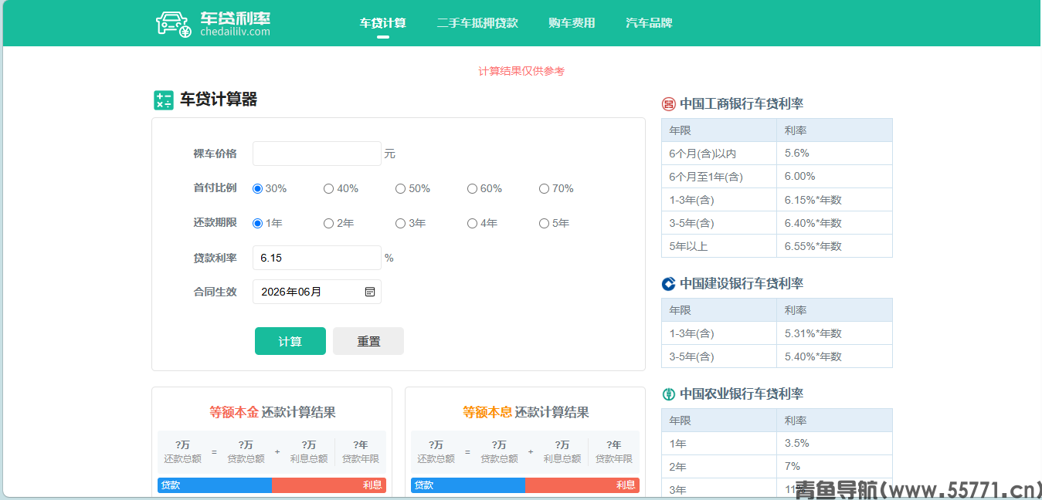
Task: Click the 6.55%*年数 rate cell
Action: point(834,246)
